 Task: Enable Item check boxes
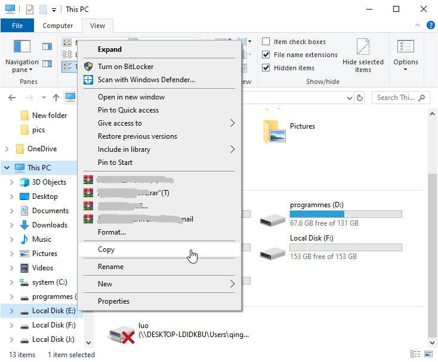(x=266, y=42)
